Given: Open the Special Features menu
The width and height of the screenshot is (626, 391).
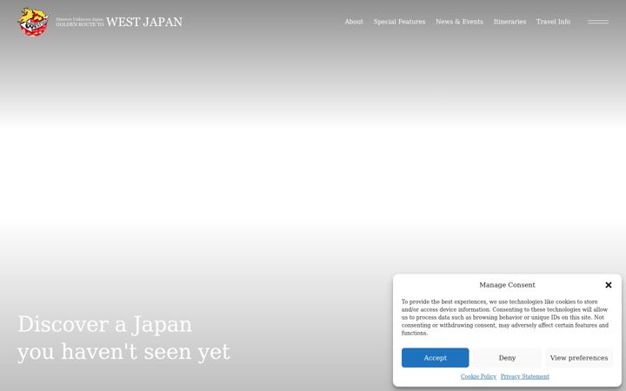Looking at the screenshot, I should pos(399,22).
